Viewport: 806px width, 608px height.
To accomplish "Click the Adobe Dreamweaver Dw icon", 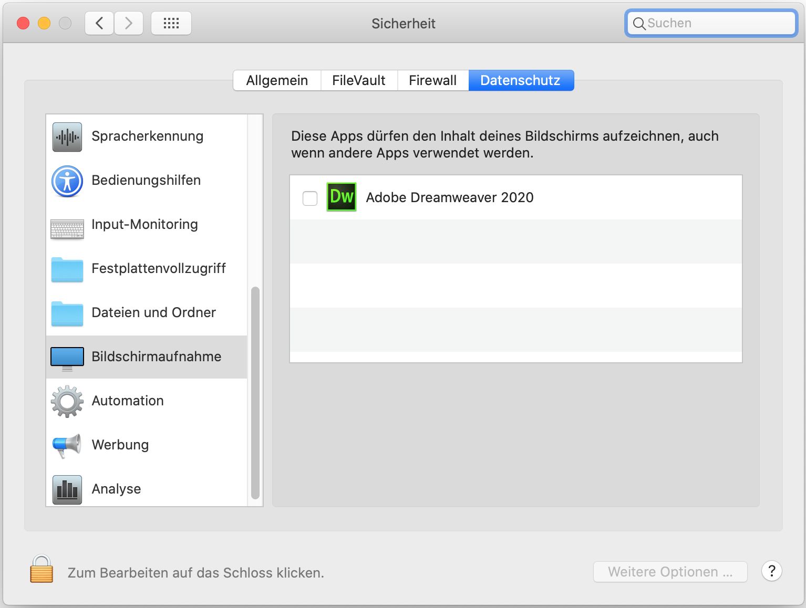I will point(342,197).
